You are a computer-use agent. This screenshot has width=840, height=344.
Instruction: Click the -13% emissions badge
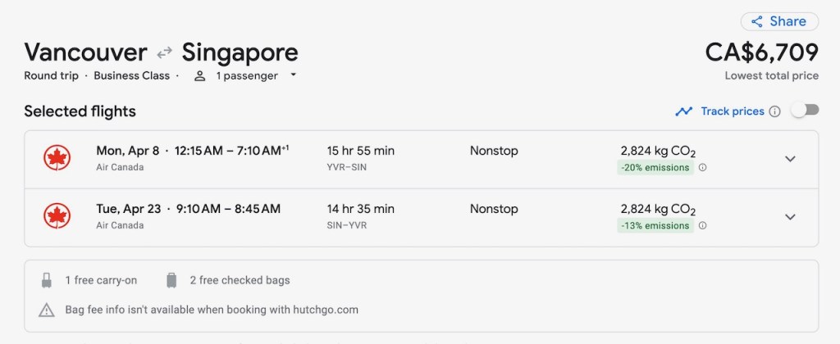(655, 226)
